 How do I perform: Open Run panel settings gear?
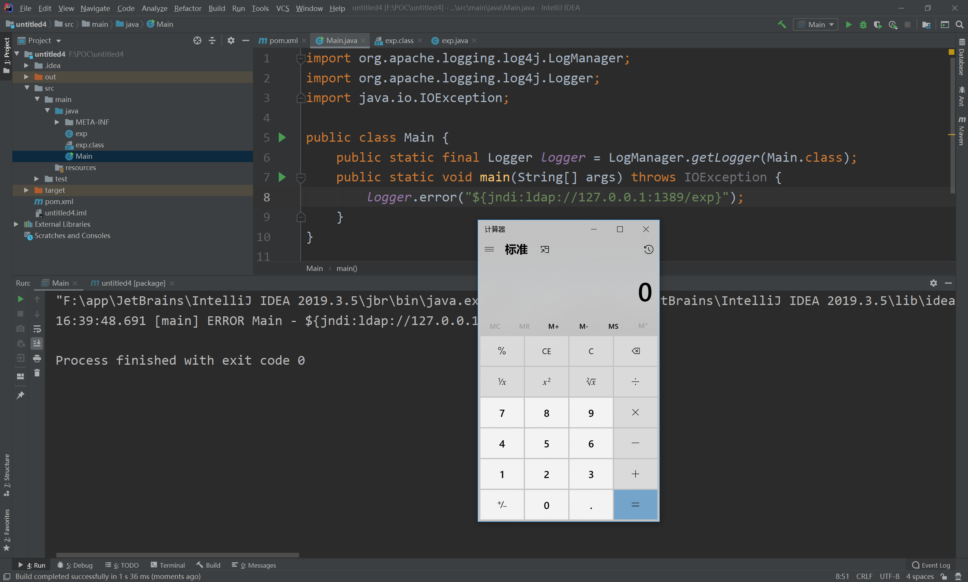[934, 283]
